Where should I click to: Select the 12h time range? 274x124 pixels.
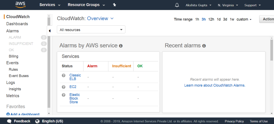coord(211,19)
